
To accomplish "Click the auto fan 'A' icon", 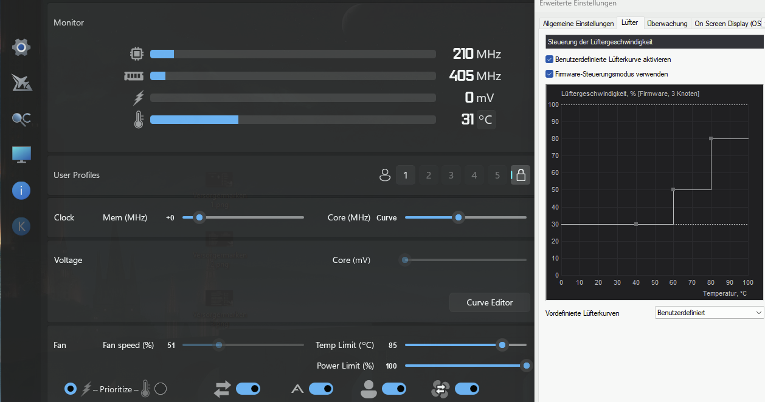I will point(297,389).
